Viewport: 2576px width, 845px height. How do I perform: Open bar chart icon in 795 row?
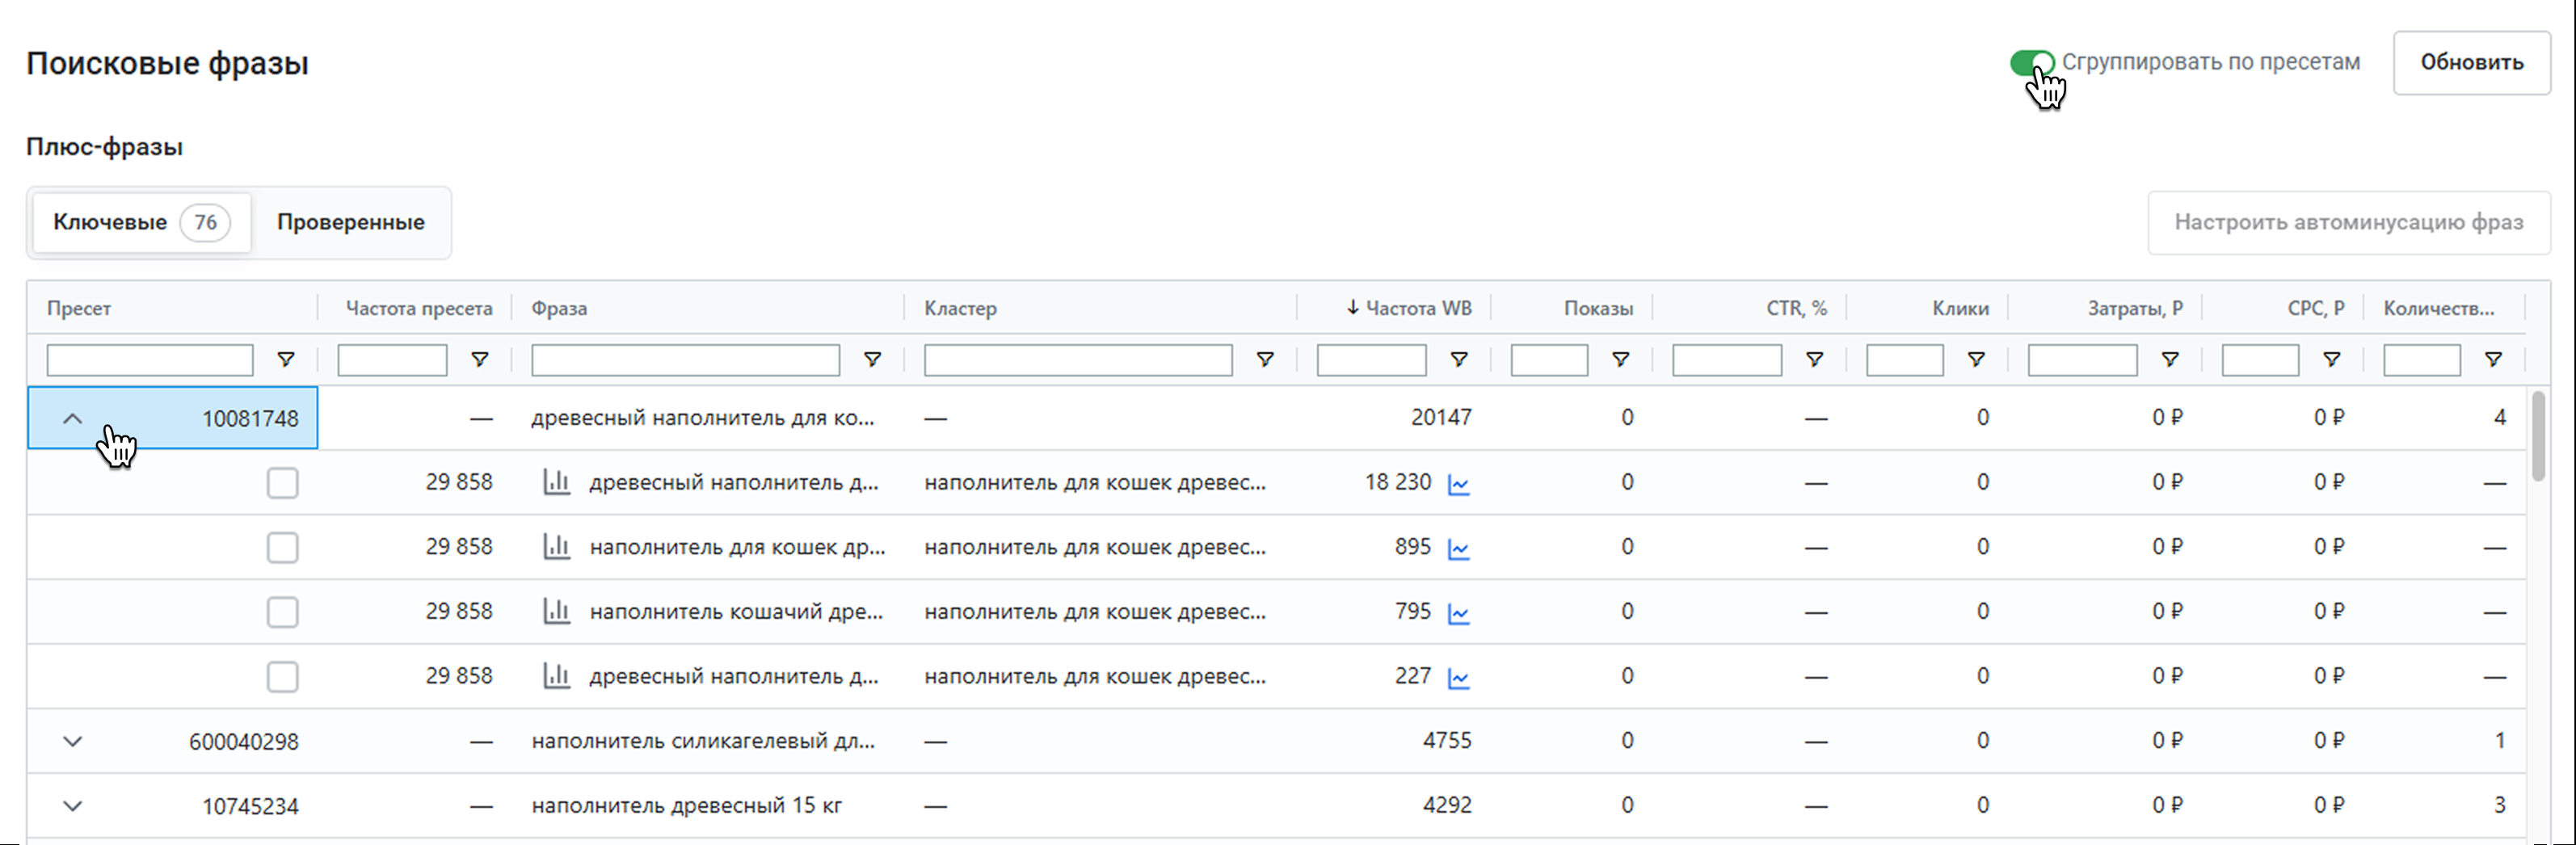[556, 611]
